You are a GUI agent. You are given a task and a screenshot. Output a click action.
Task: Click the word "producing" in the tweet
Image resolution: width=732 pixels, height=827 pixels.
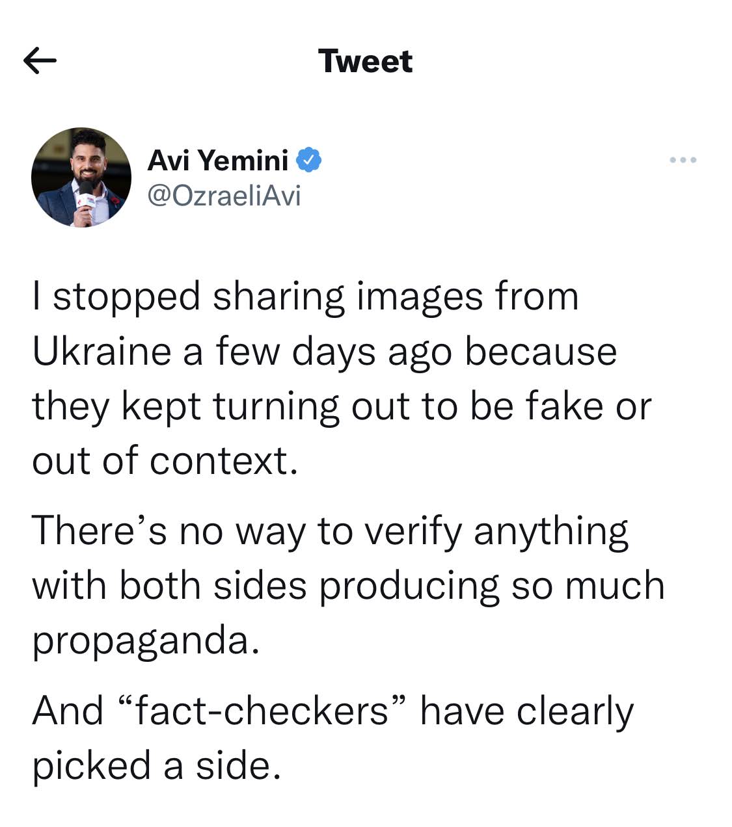pos(409,586)
